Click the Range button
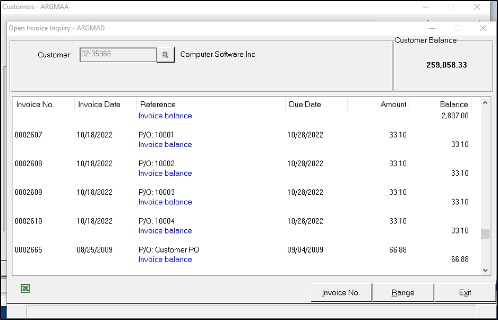 point(403,292)
